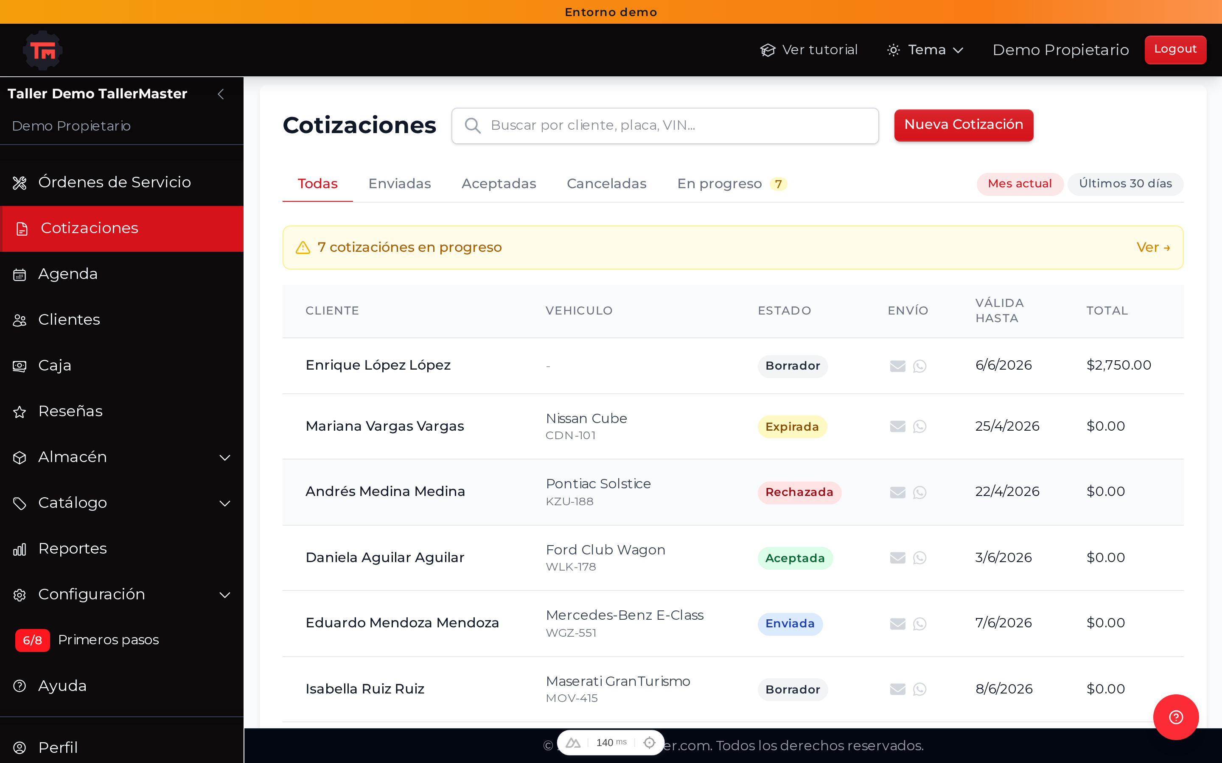Viewport: 1222px width, 763px height.
Task: Click the graduation cap tutorial icon
Action: point(768,50)
